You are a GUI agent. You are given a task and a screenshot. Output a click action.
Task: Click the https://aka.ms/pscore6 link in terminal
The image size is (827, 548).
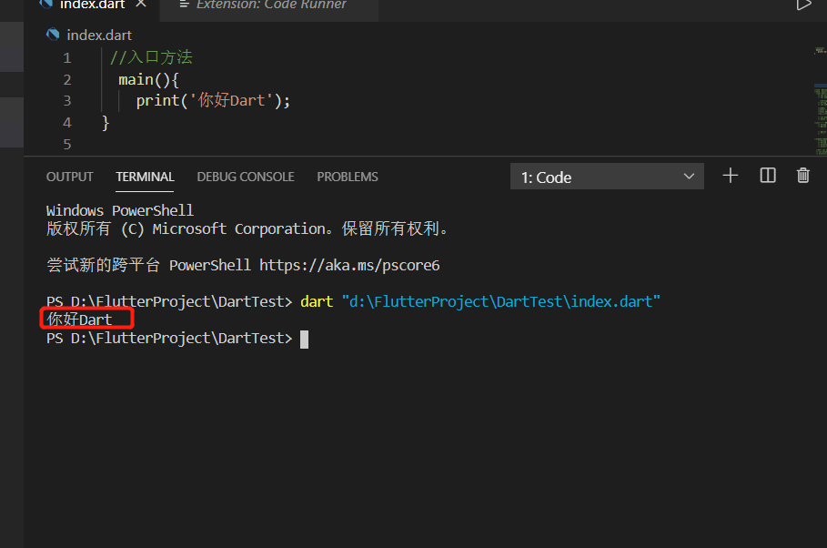[349, 265]
